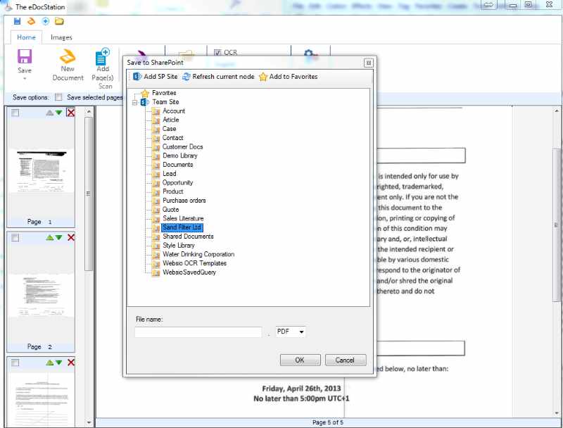Screen dimensions: 563x428
Task: Select the Demo Library folder
Action: point(180,156)
